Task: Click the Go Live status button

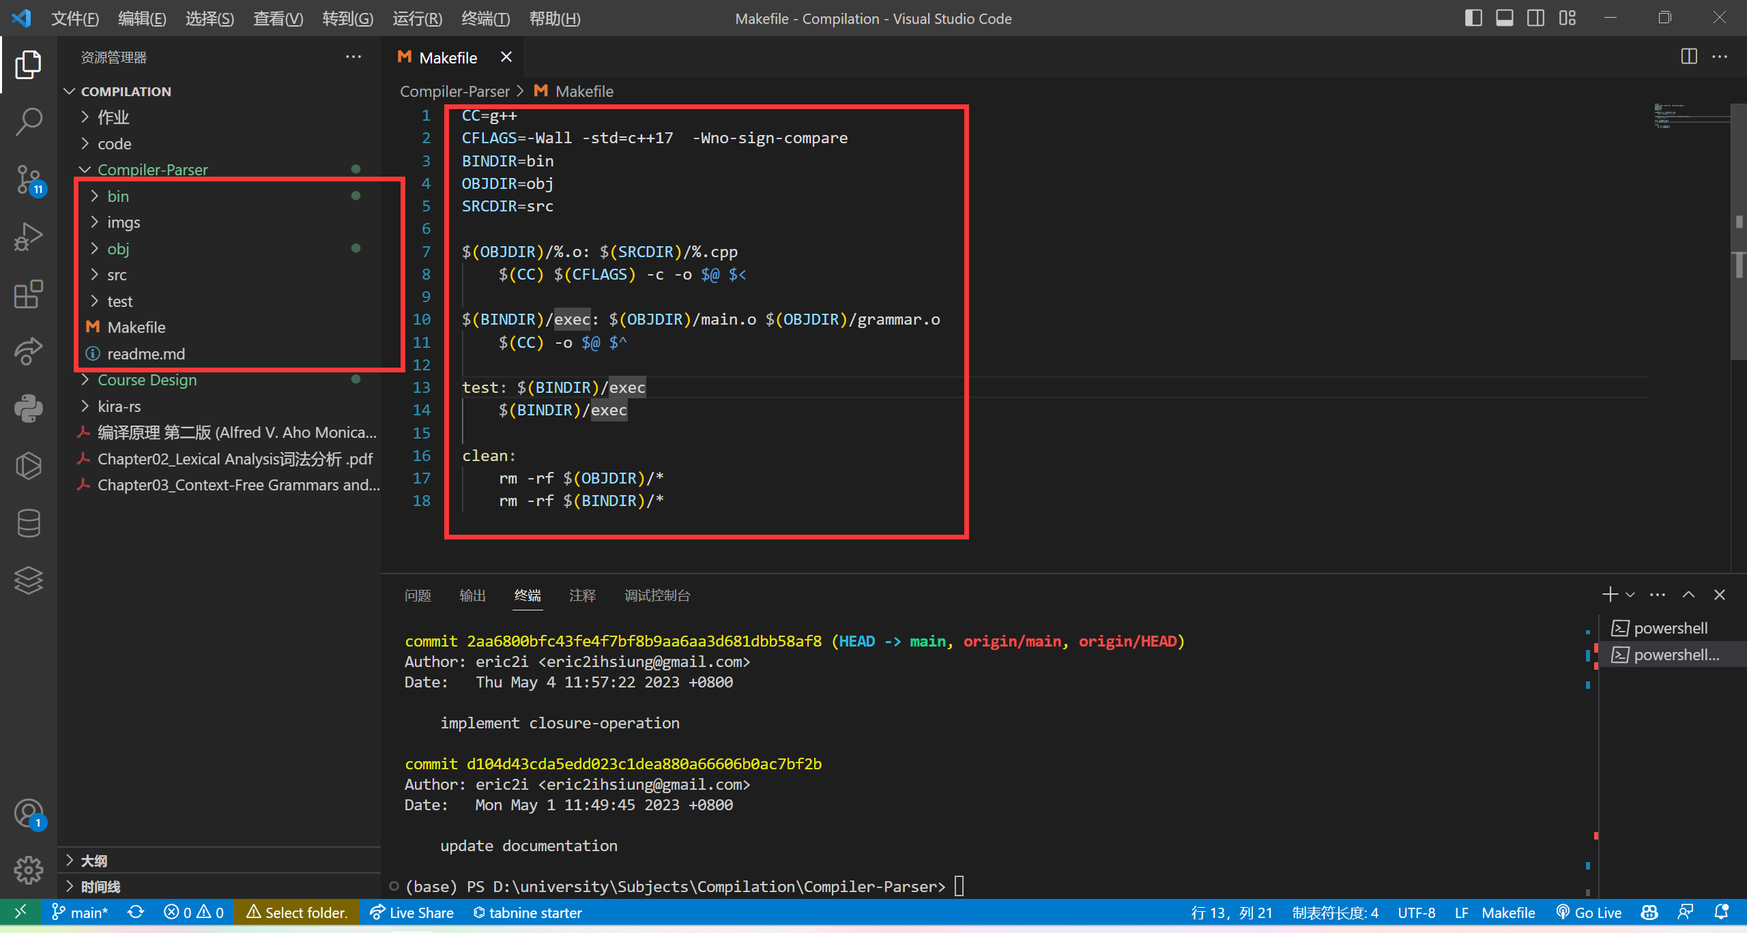Action: [1589, 913]
